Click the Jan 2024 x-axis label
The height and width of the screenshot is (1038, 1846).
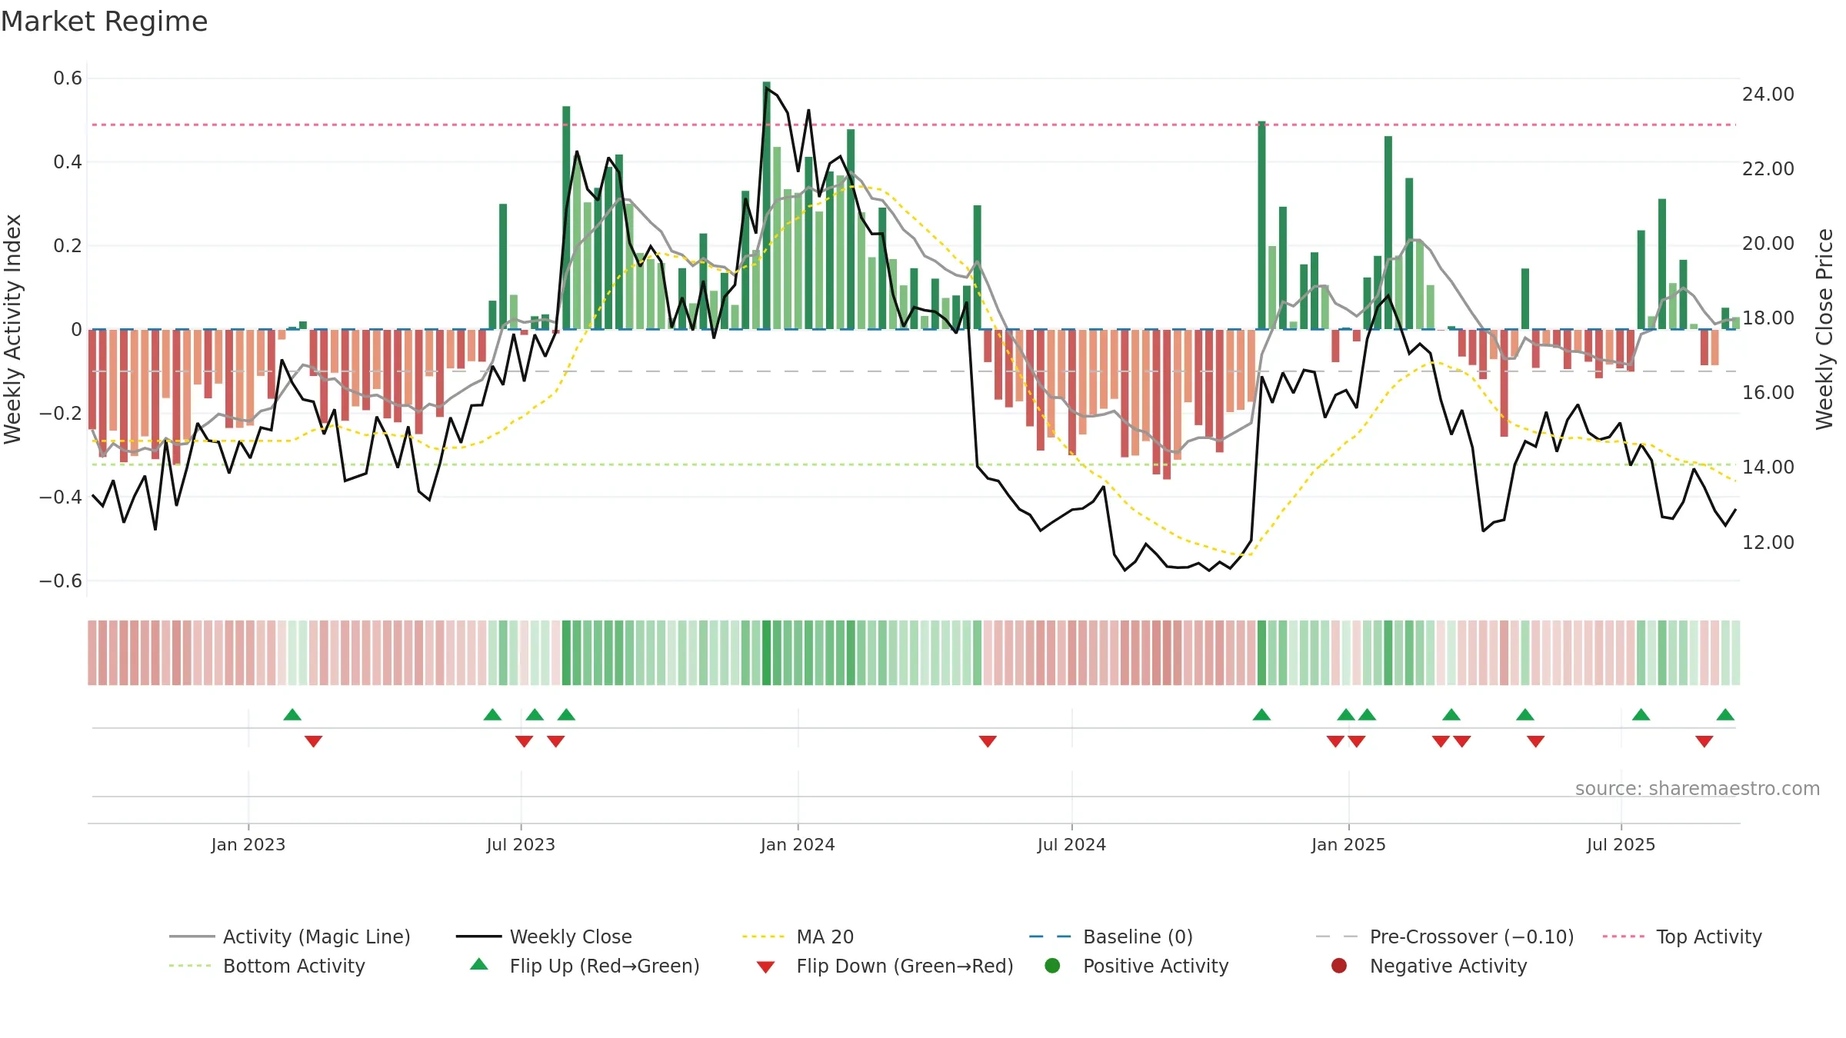click(798, 844)
